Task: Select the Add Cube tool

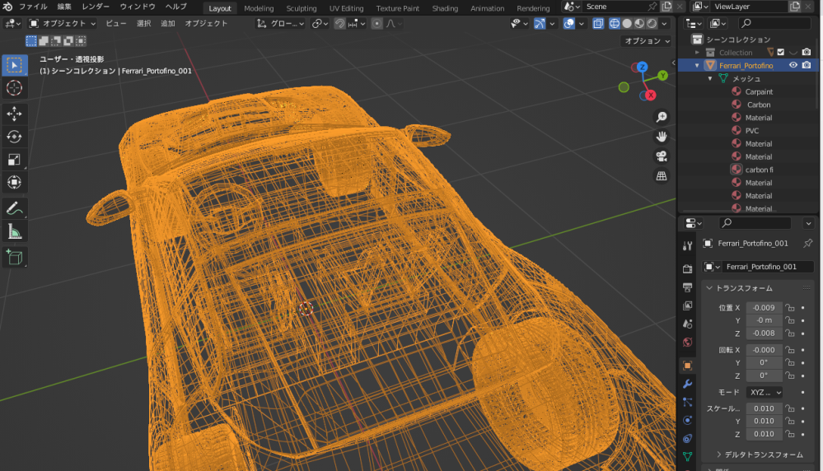Action: pyautogui.click(x=14, y=257)
